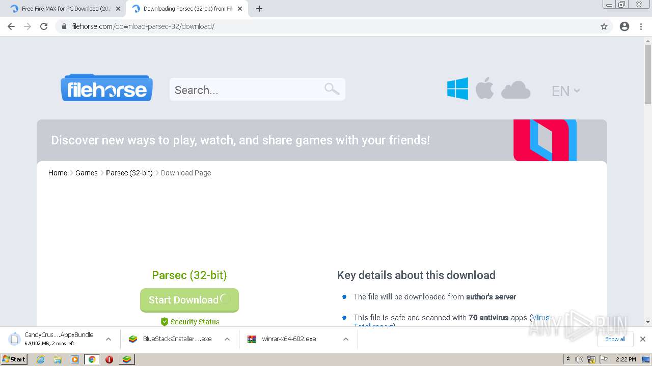
Task: Select the Windows platform icon
Action: tap(457, 88)
